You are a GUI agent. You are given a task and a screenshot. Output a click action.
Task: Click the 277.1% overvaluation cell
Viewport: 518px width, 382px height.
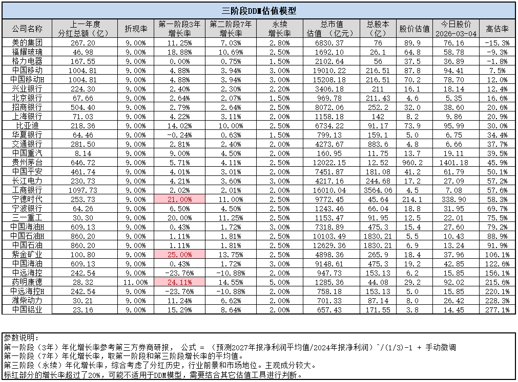tap(497, 310)
